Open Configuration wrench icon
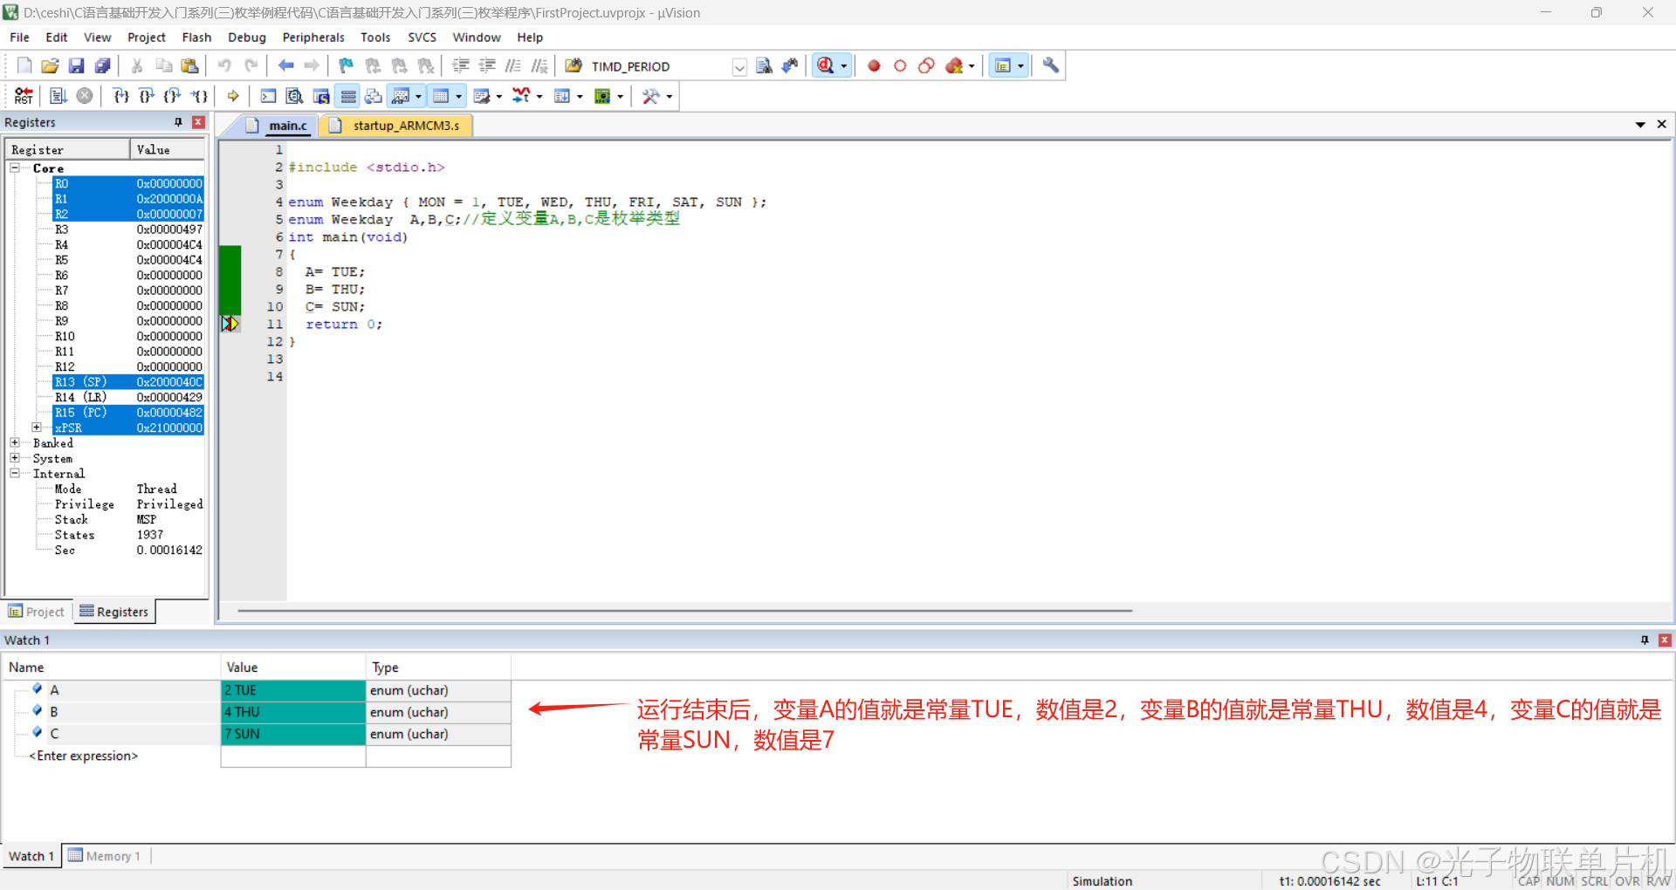The height and width of the screenshot is (890, 1676). [x=1051, y=65]
